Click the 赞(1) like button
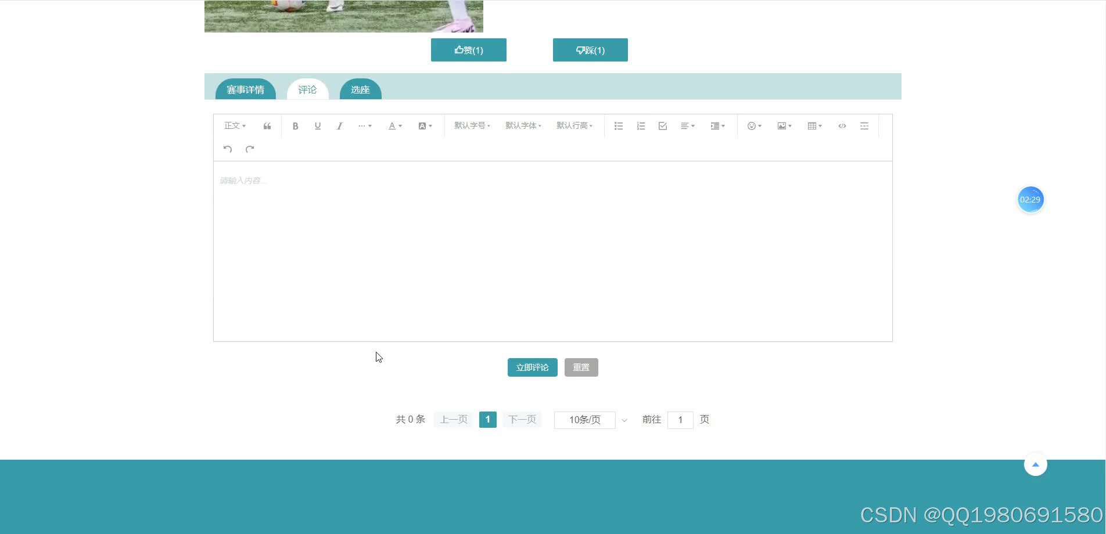1106x534 pixels. tap(469, 50)
